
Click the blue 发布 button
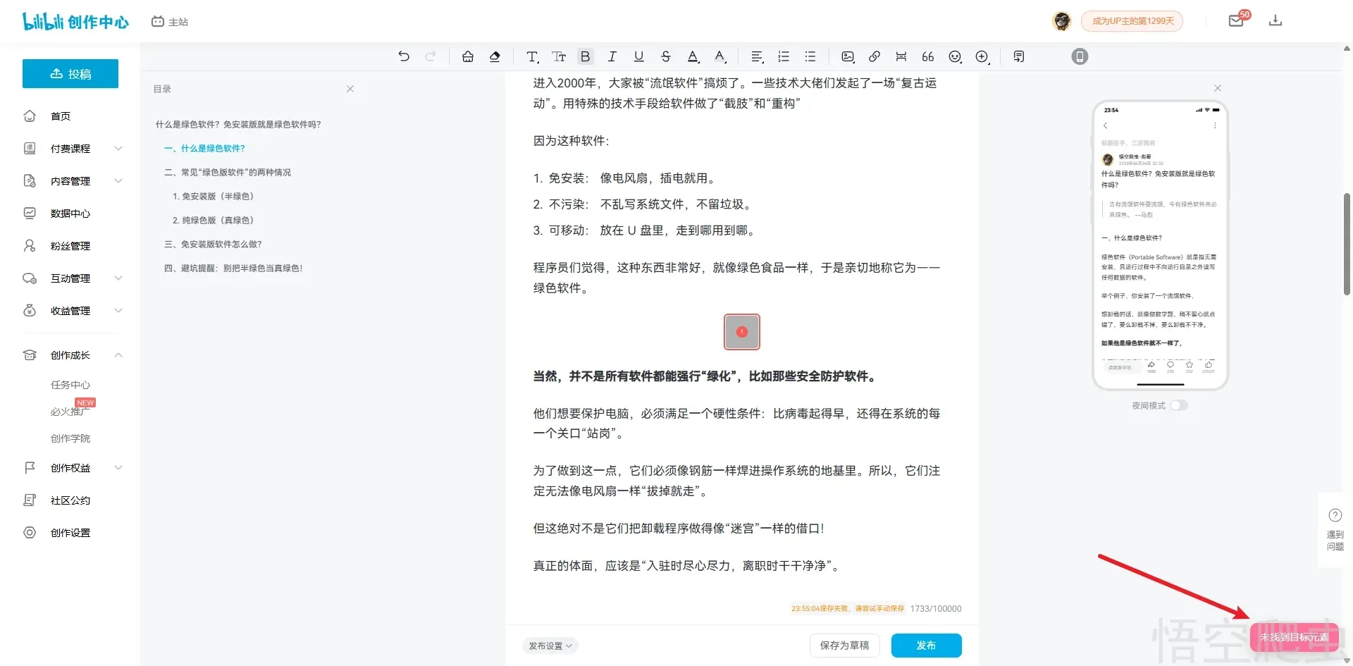926,646
